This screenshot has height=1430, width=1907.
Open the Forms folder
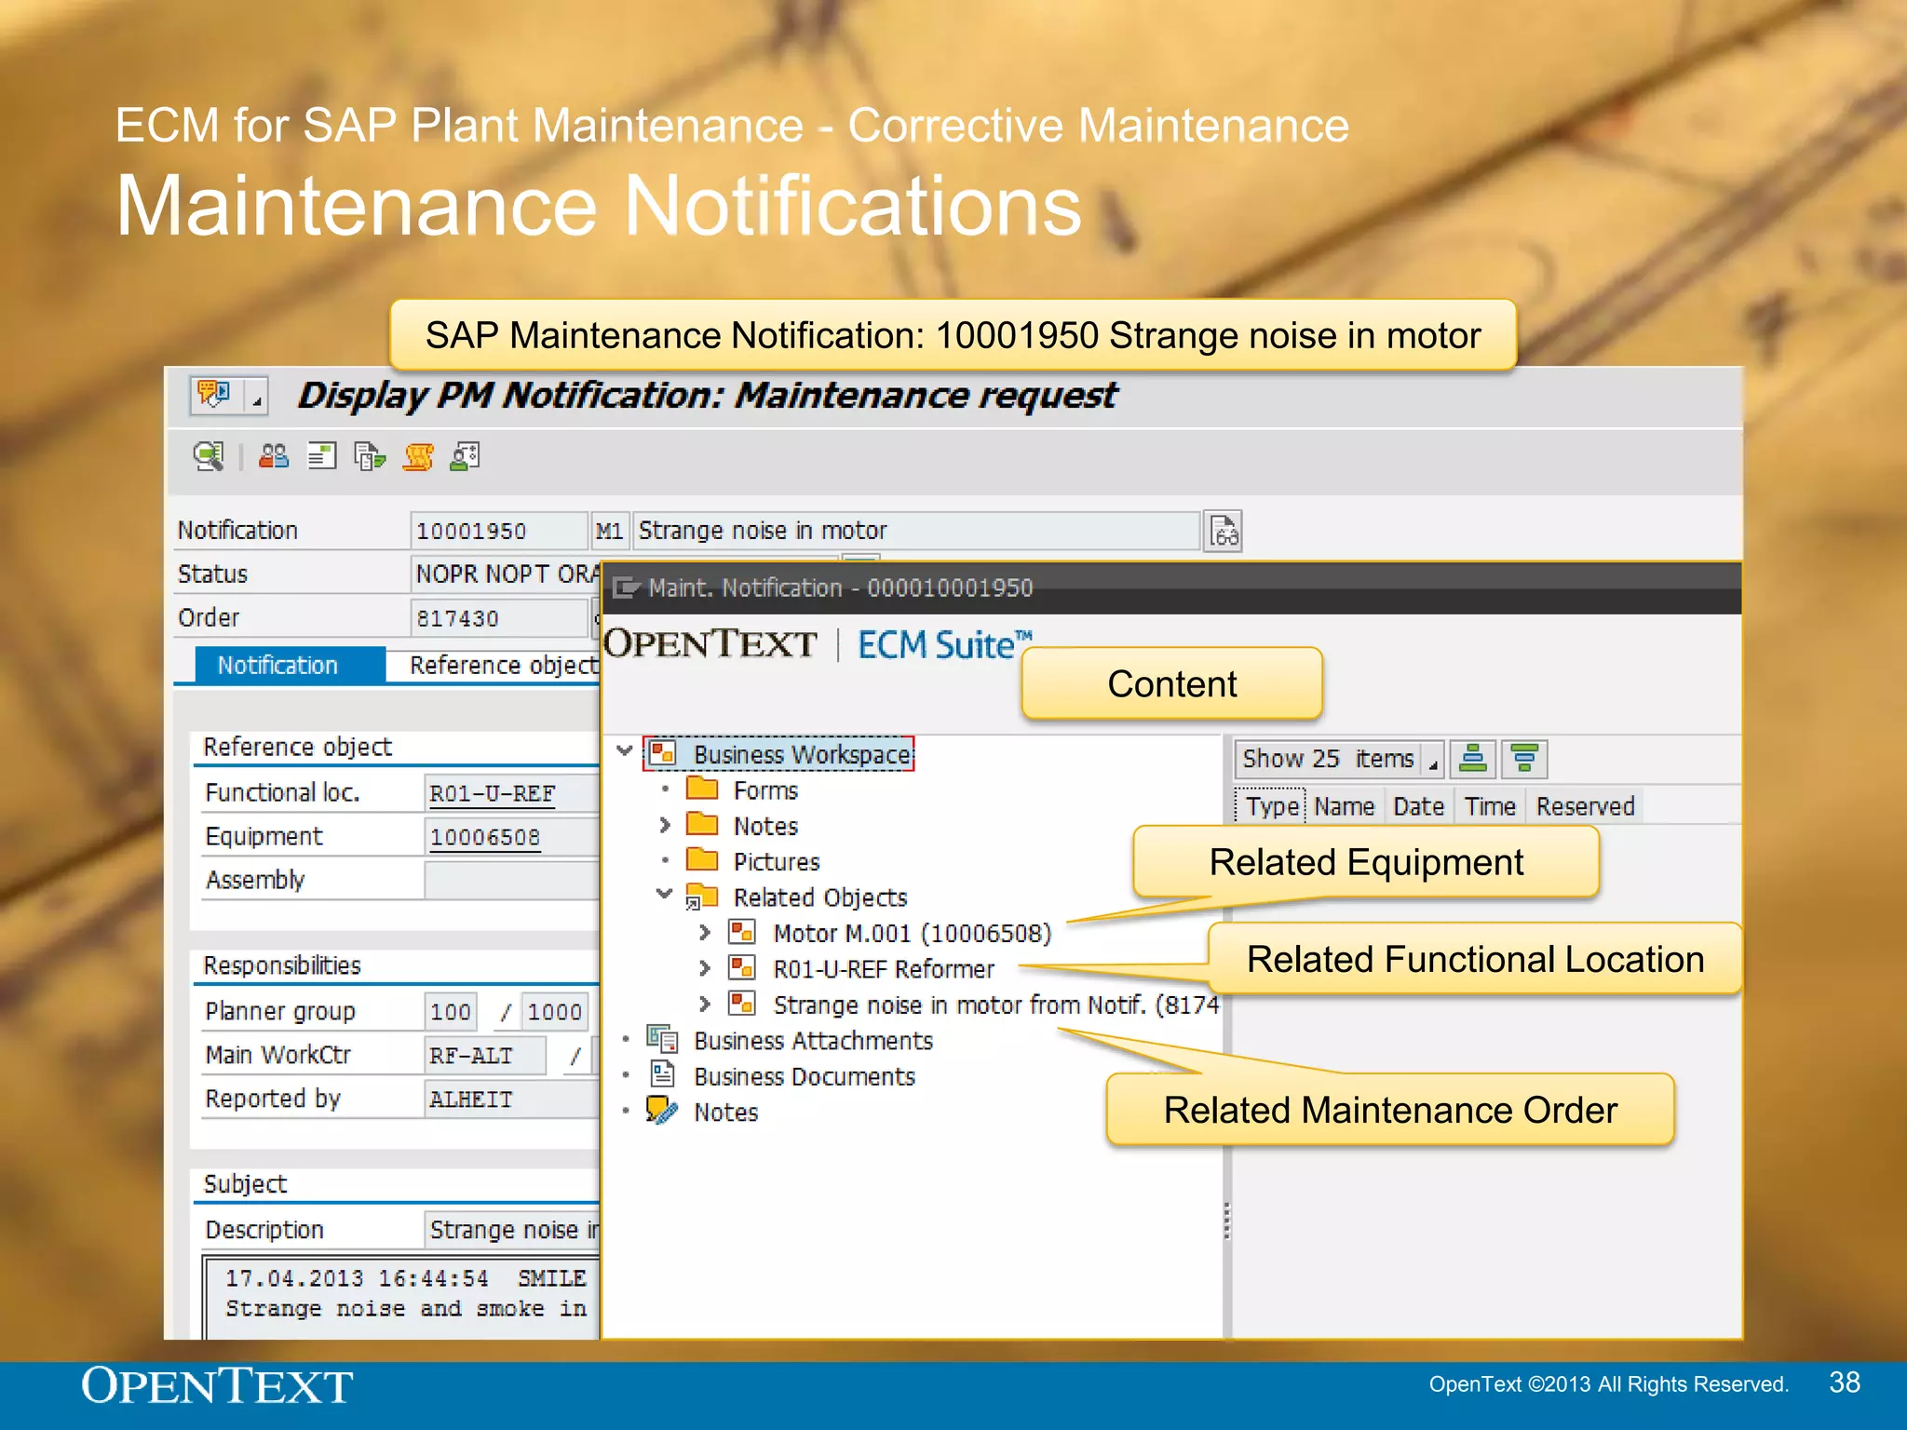[765, 790]
